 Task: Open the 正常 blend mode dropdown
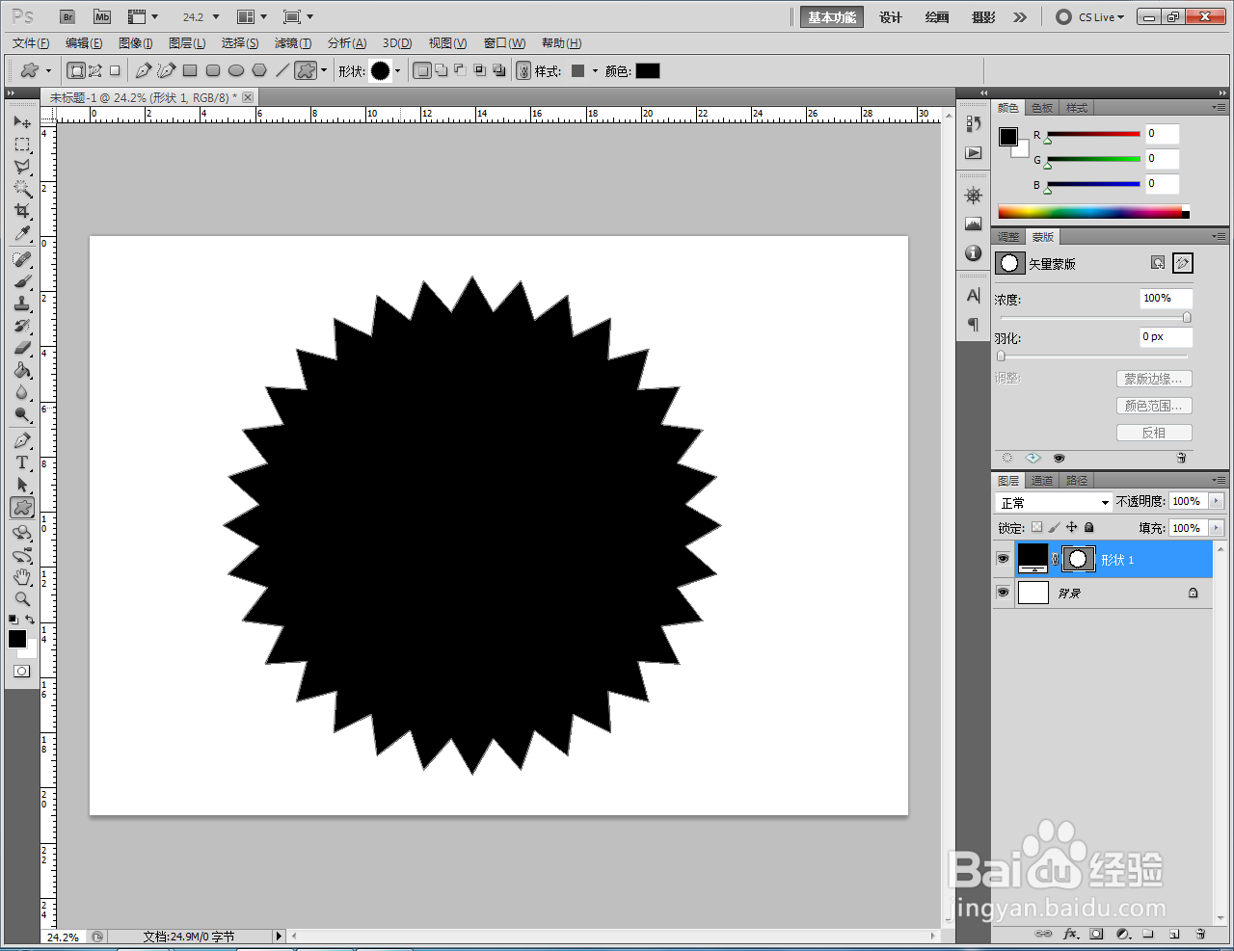click(x=1054, y=502)
